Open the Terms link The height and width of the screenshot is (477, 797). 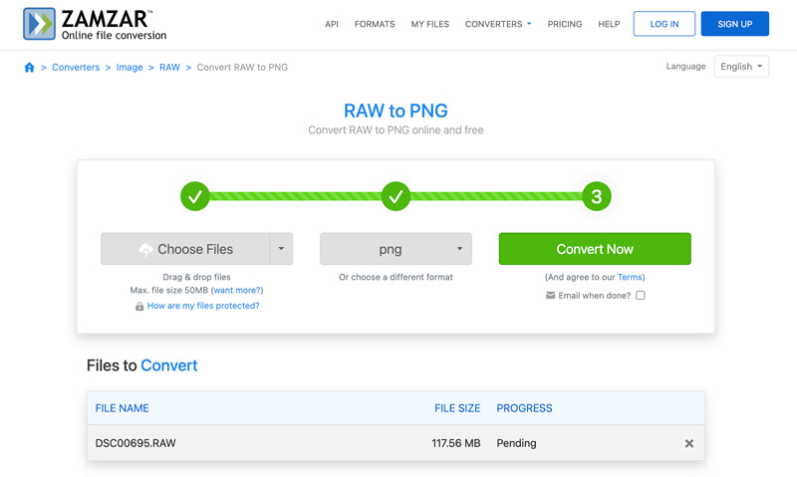click(630, 277)
